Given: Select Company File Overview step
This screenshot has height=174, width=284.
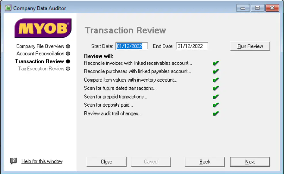Looking at the screenshot, I should 40,46.
